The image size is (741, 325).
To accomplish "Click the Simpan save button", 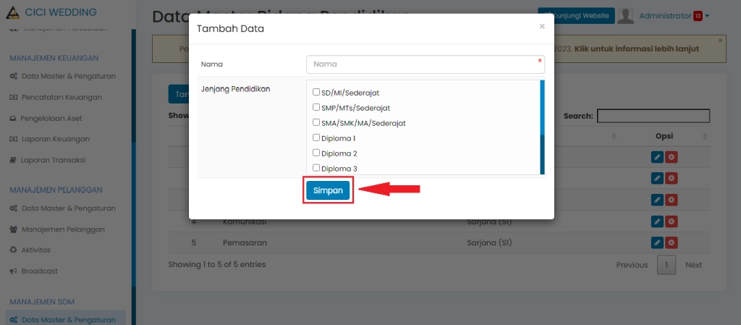I will click(x=328, y=190).
